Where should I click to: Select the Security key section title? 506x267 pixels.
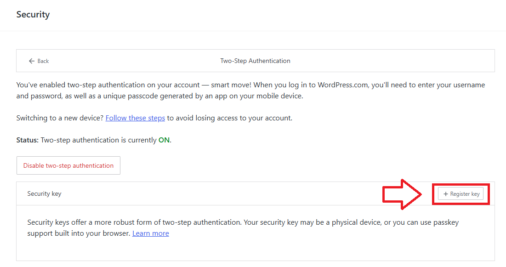click(44, 193)
